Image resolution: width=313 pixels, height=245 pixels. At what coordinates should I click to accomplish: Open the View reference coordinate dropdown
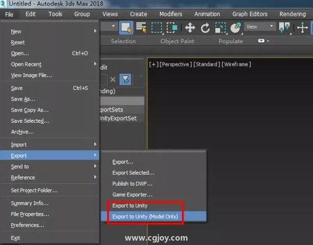coord(260,26)
